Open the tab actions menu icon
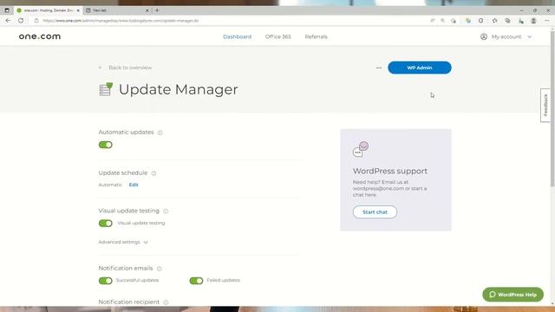The image size is (555, 312). [x=7, y=10]
